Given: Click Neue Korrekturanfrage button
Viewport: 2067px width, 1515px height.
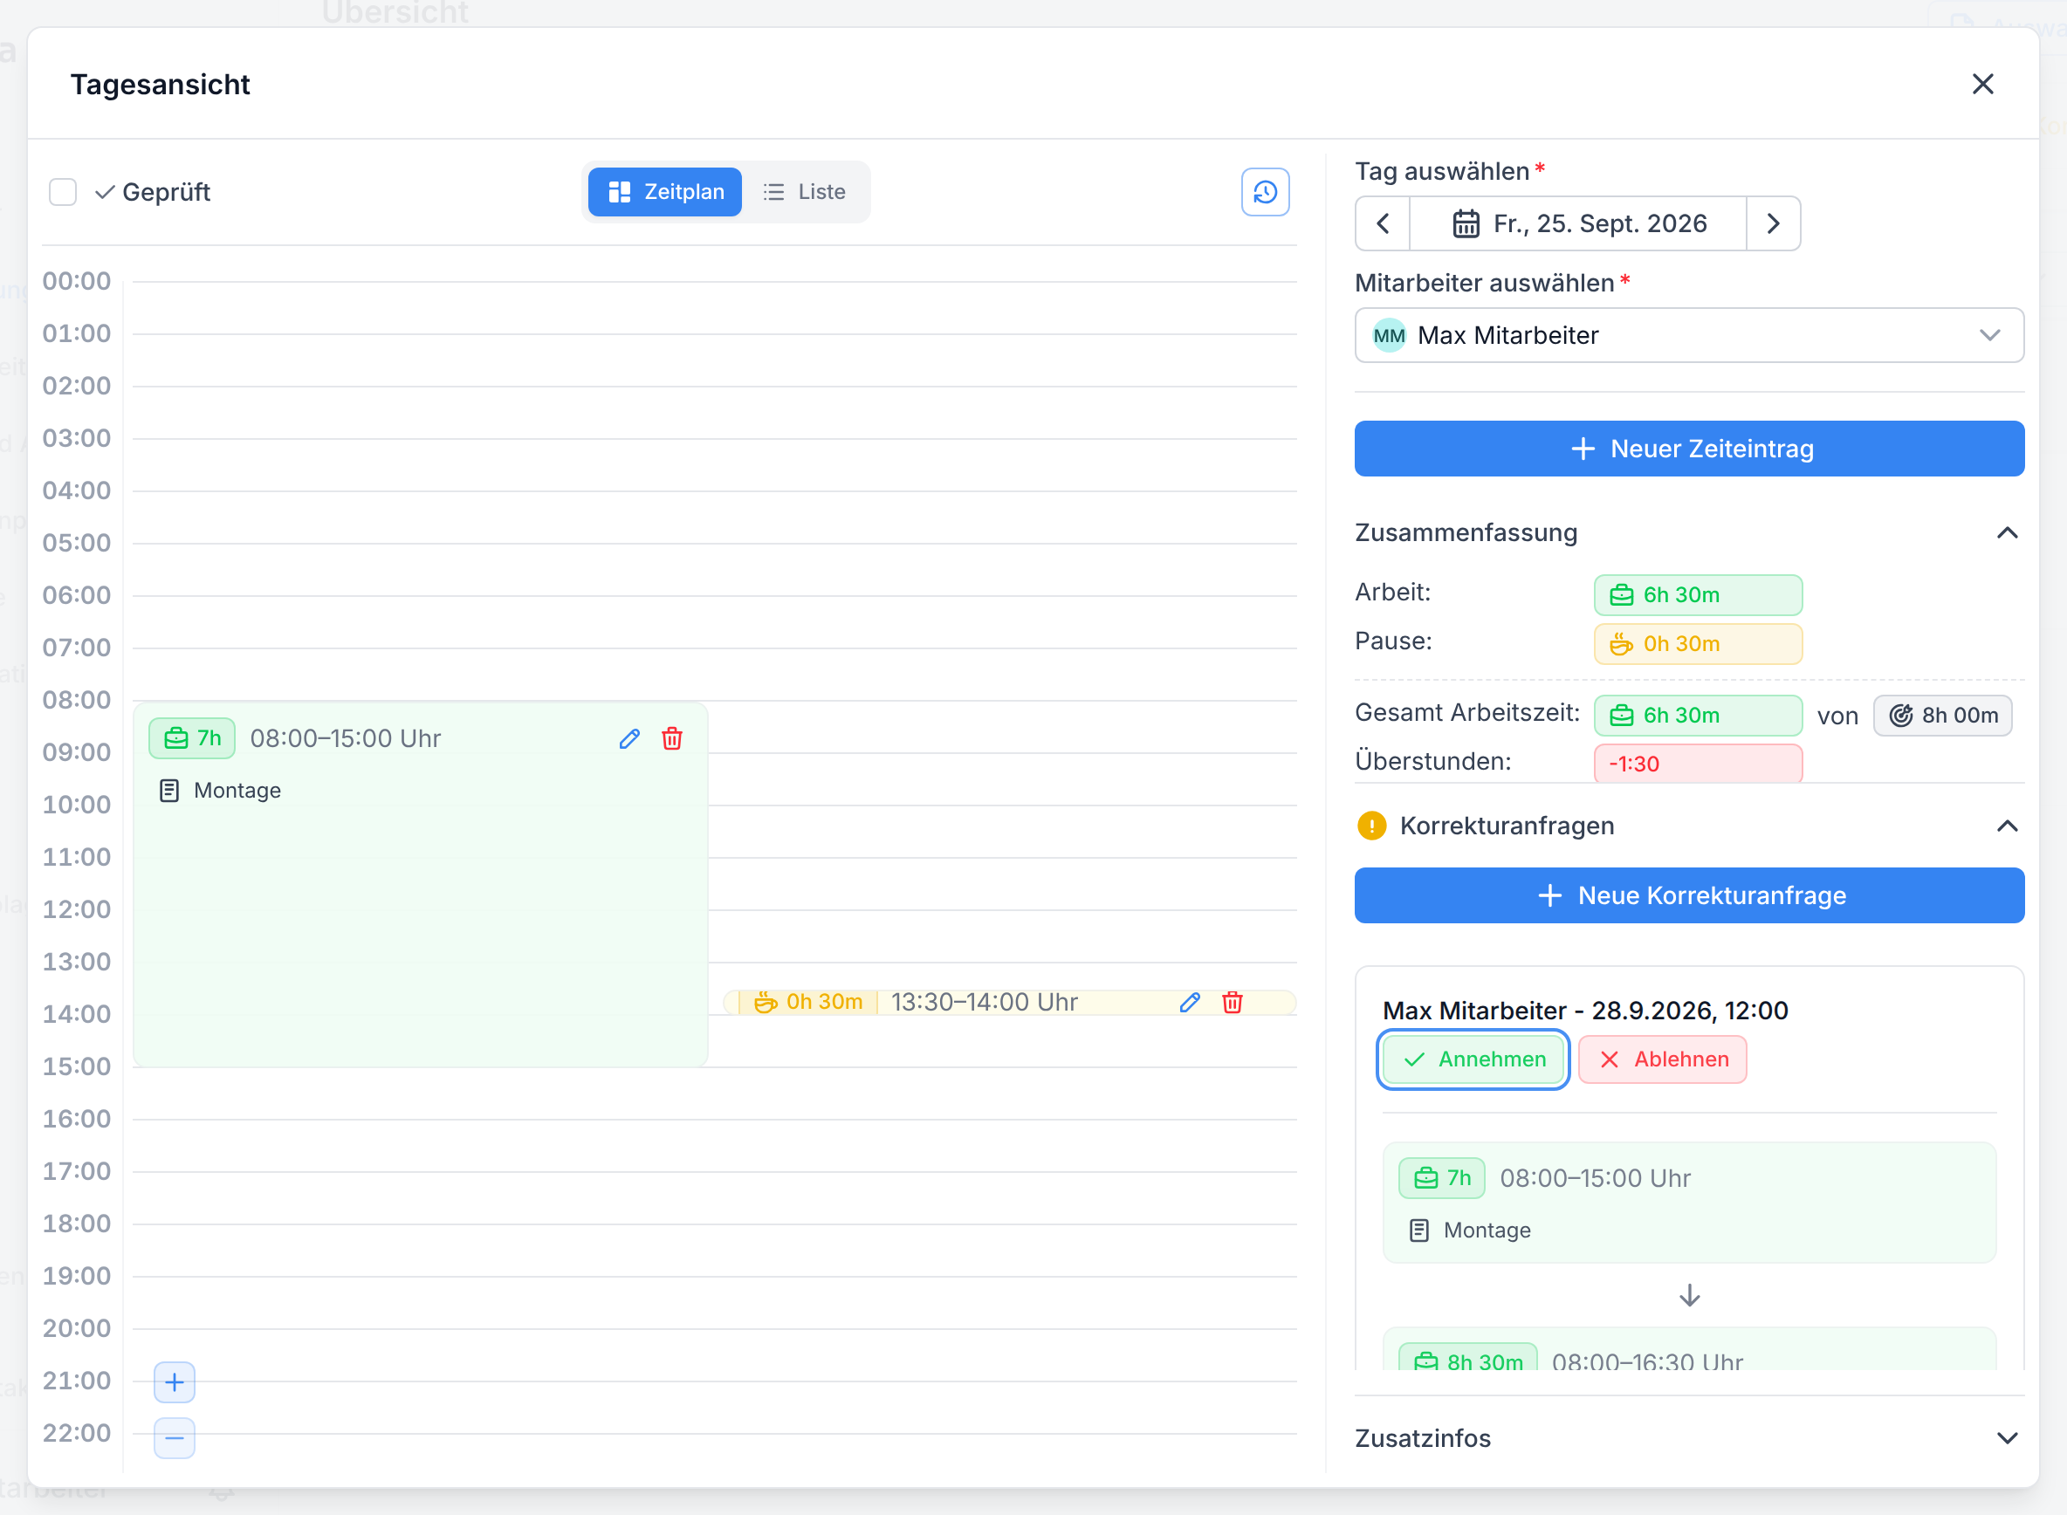Looking at the screenshot, I should click(1689, 895).
